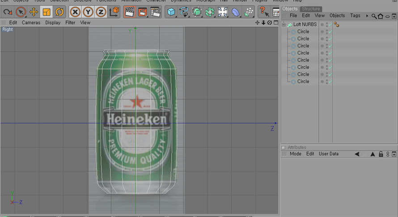This screenshot has height=217, width=398.
Task: Toggle the world coordinate system icon
Action: pos(114,12)
